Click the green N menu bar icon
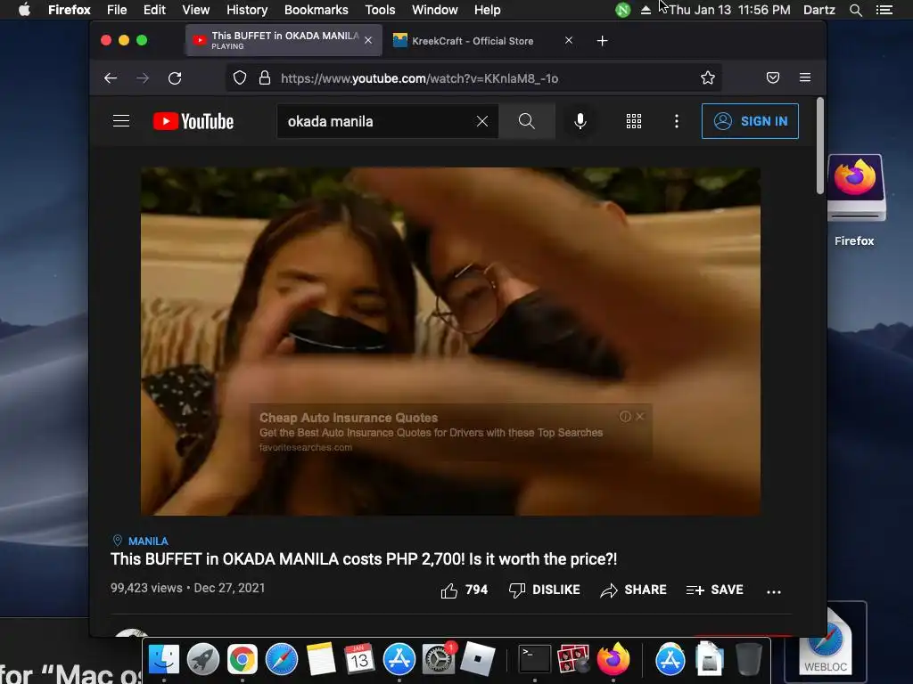This screenshot has width=913, height=684. point(622,10)
